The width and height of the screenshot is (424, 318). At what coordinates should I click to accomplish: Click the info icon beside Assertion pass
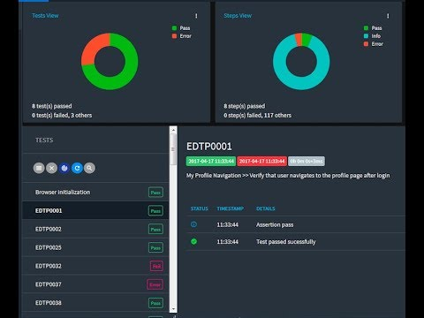[x=193, y=224]
